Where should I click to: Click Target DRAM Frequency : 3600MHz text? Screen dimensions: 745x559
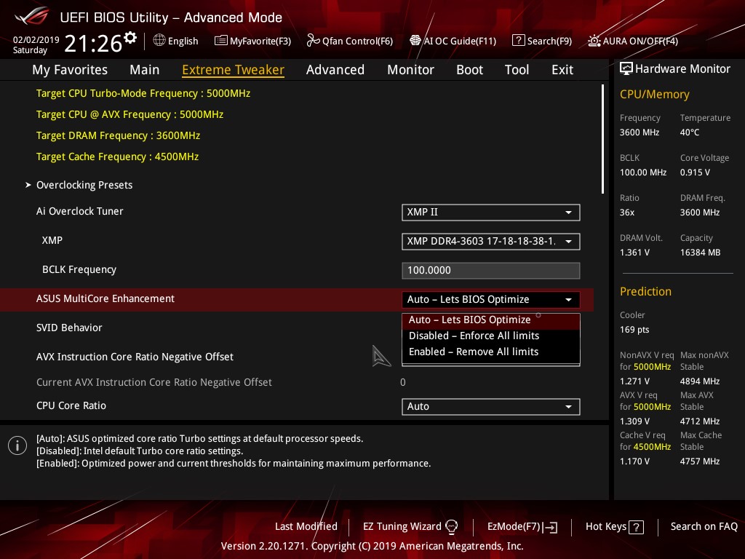[x=119, y=135]
